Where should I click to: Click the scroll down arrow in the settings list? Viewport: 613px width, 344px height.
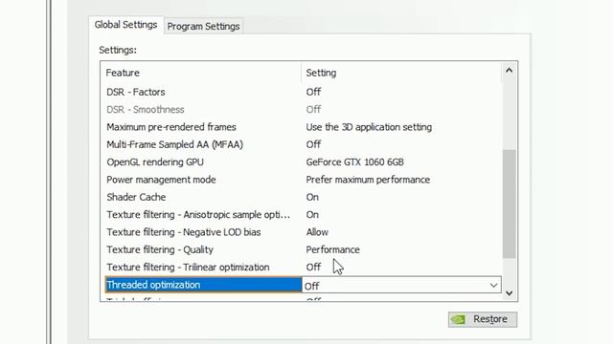pos(509,293)
